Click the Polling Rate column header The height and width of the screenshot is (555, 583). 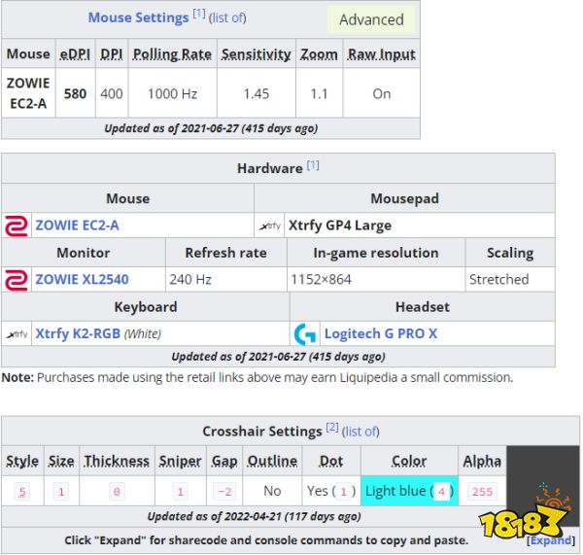point(172,54)
